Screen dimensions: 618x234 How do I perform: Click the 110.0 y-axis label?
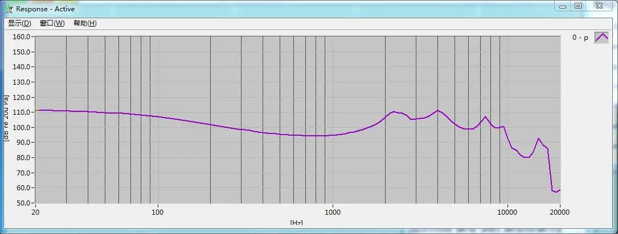pos(22,112)
